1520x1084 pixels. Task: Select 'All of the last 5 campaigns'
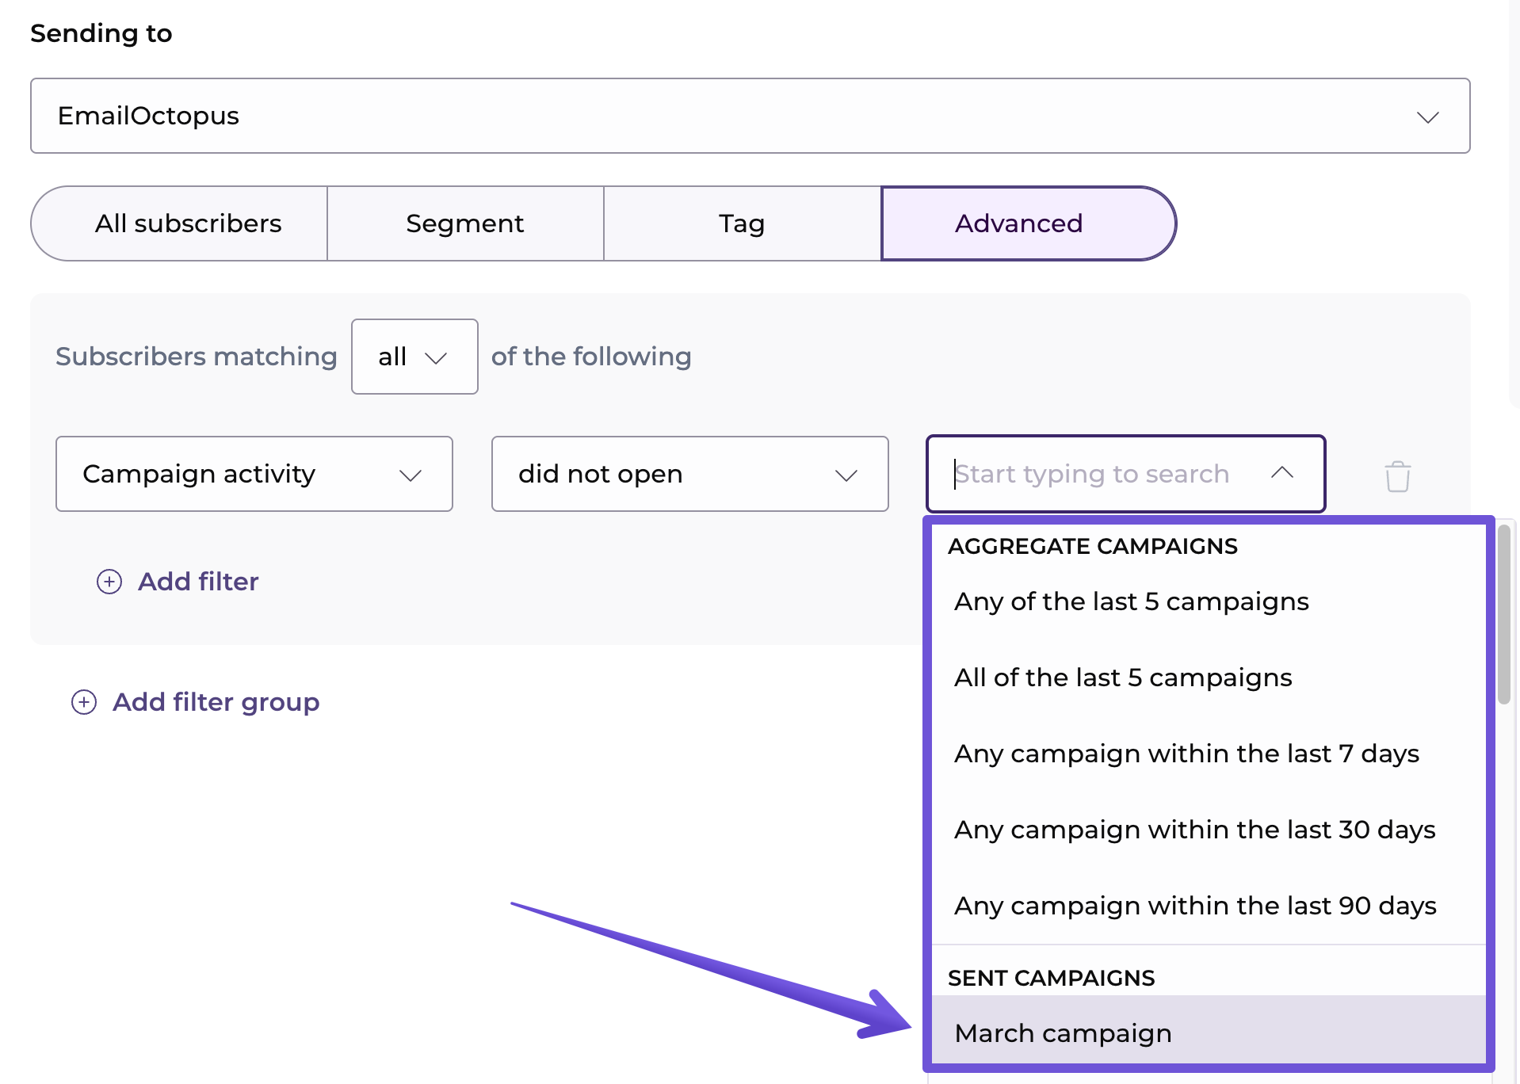(x=1123, y=677)
